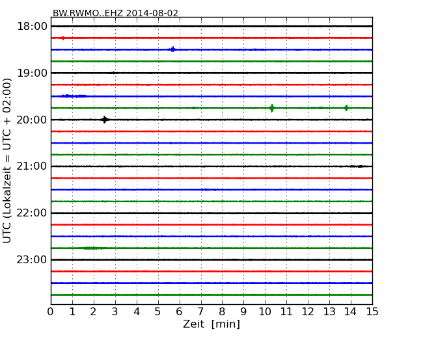The height and width of the screenshot is (338, 423).
Task: Click the x-axis tick label 2
Action: pyautogui.click(x=93, y=312)
